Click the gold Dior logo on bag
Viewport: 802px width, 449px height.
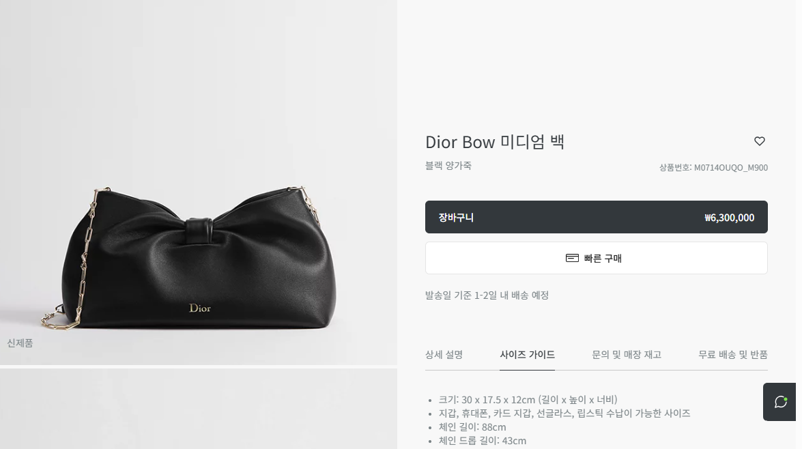pyautogui.click(x=200, y=308)
